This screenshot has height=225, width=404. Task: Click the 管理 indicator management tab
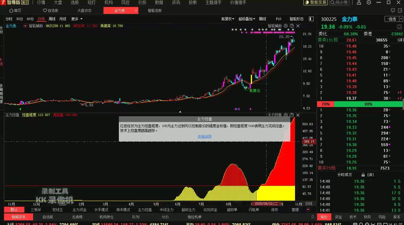click(x=295, y=210)
